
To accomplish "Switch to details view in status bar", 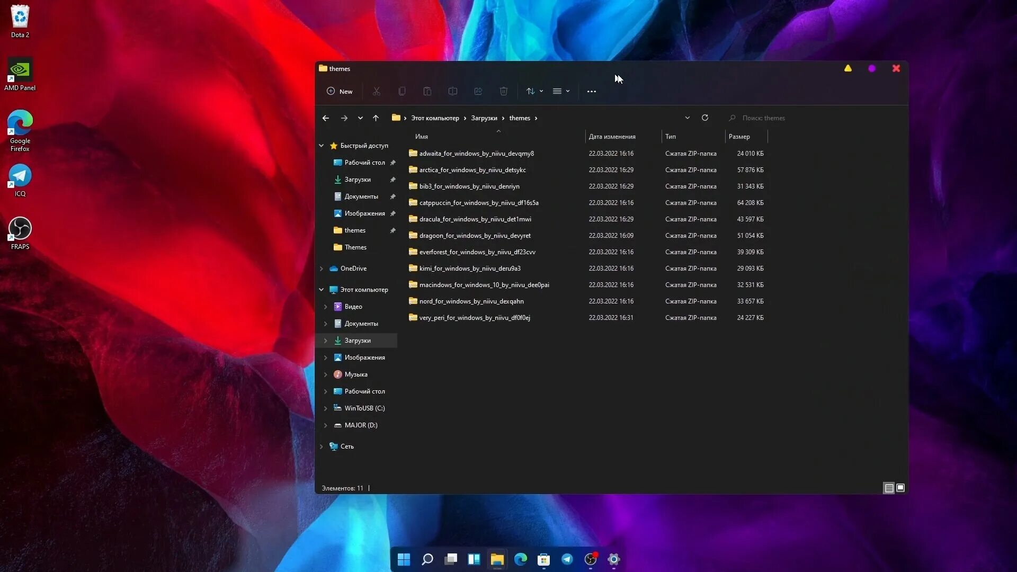I will pos(889,488).
